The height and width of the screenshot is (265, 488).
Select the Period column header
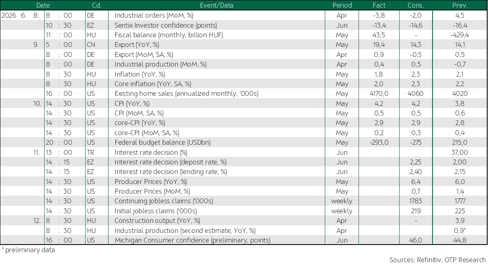point(342,5)
